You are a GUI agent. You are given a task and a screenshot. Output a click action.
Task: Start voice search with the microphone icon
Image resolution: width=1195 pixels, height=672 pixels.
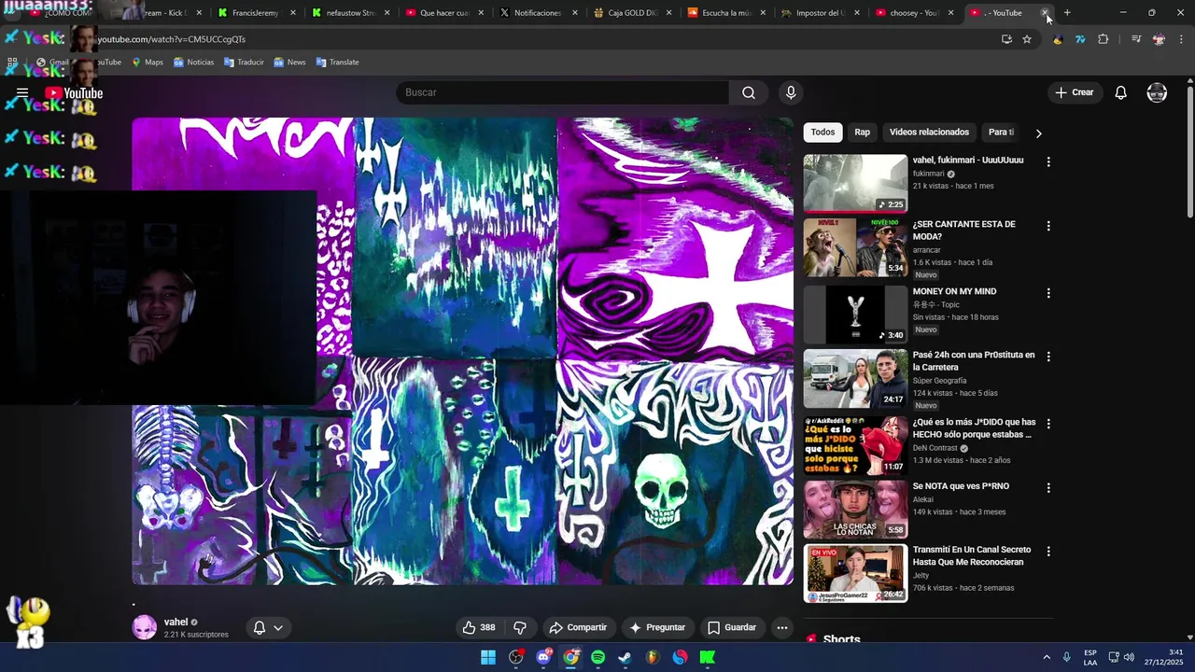tap(791, 92)
